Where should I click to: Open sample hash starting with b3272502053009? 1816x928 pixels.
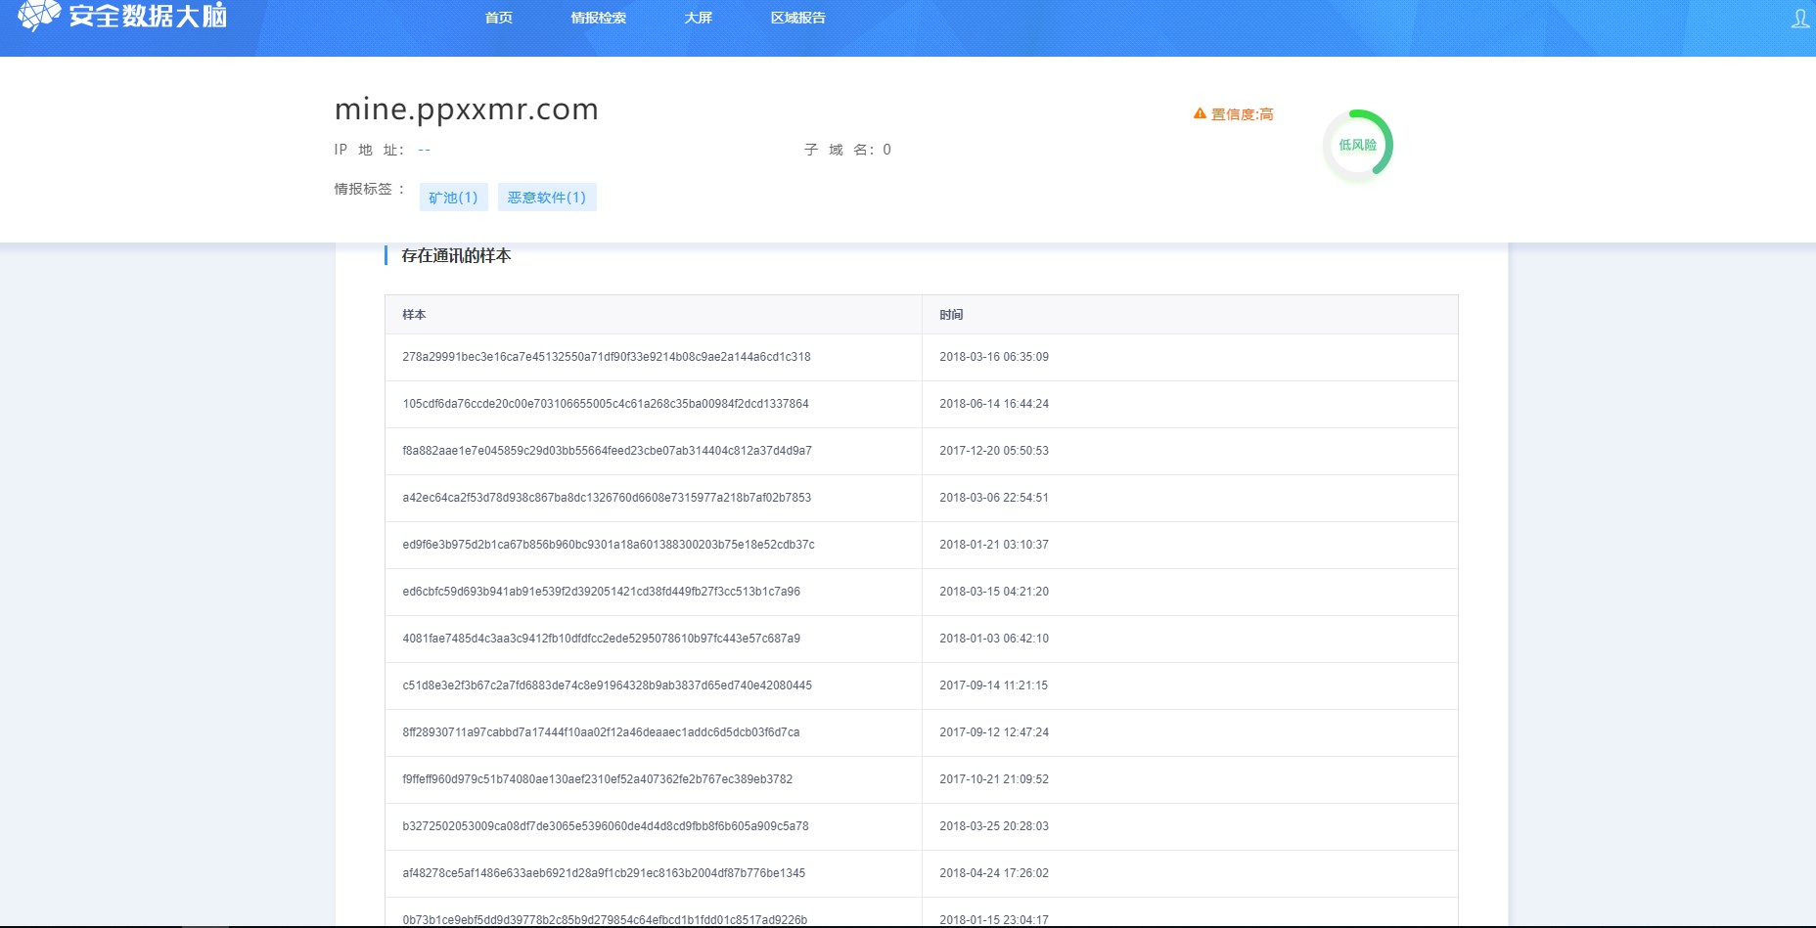(606, 826)
